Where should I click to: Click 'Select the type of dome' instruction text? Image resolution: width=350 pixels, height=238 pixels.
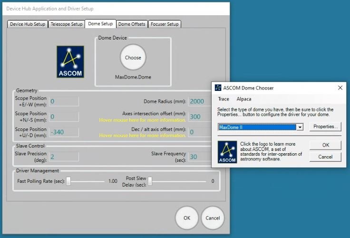pos(275,112)
